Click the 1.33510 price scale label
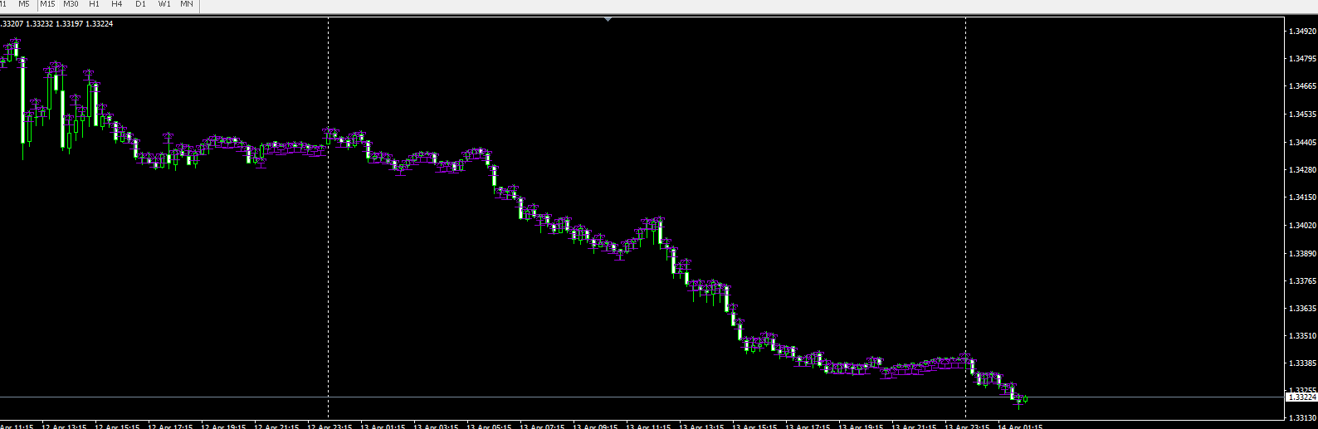This screenshot has width=1318, height=429. coord(1302,336)
